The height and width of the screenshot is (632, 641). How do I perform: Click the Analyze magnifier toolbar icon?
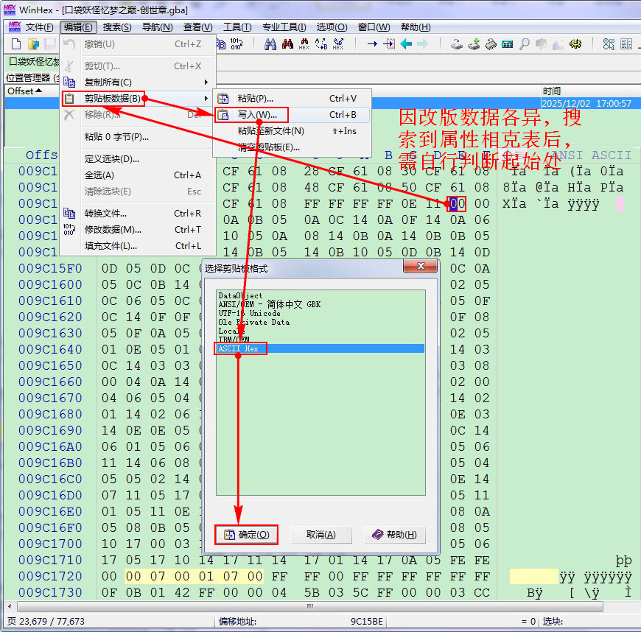click(525, 43)
